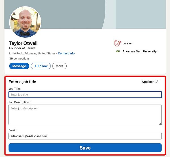Send a message with the Message button
170x157 pixels.
(x=19, y=66)
